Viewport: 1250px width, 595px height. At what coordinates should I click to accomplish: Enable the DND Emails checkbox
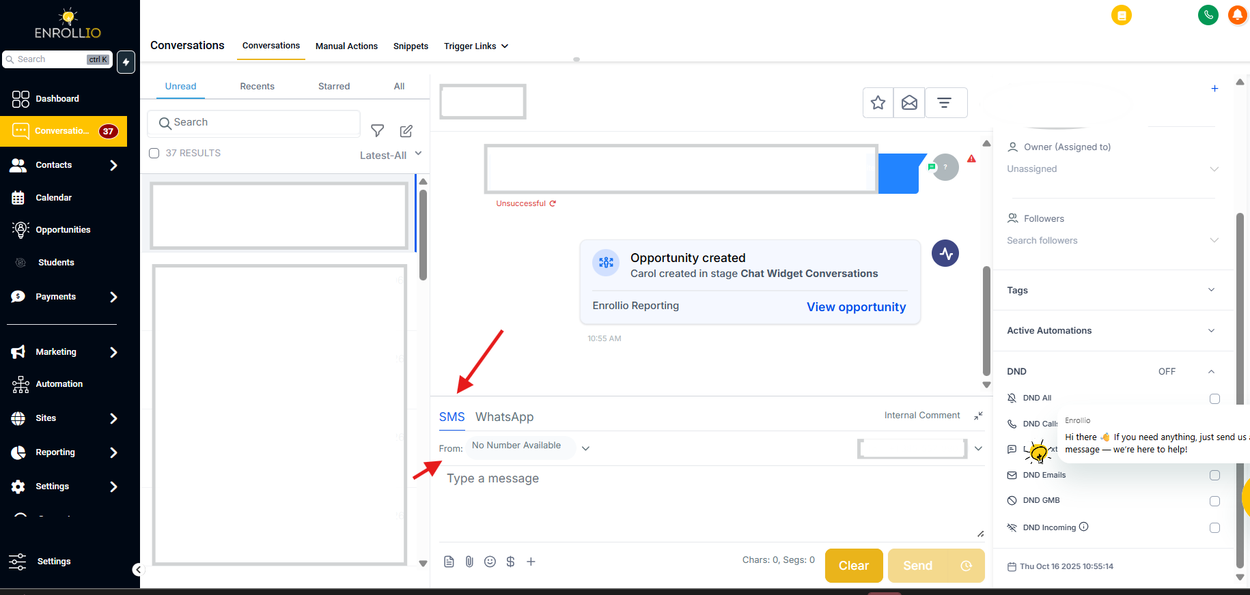click(x=1214, y=475)
